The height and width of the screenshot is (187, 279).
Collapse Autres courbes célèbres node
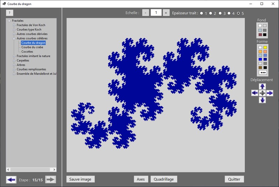pos(14,38)
